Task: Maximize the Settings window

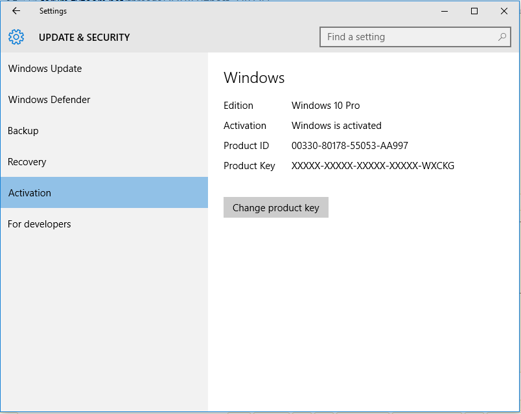Action: click(474, 11)
